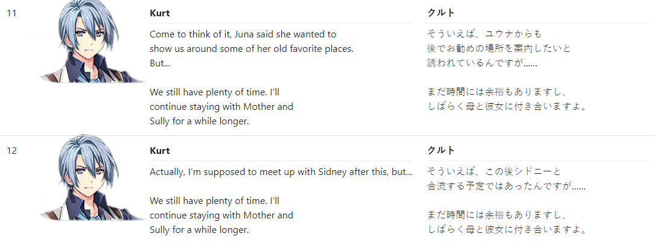The height and width of the screenshot is (242, 655).
Task: Click the Japanese line 合流する予定ではあったんですが
Action: pos(506,186)
